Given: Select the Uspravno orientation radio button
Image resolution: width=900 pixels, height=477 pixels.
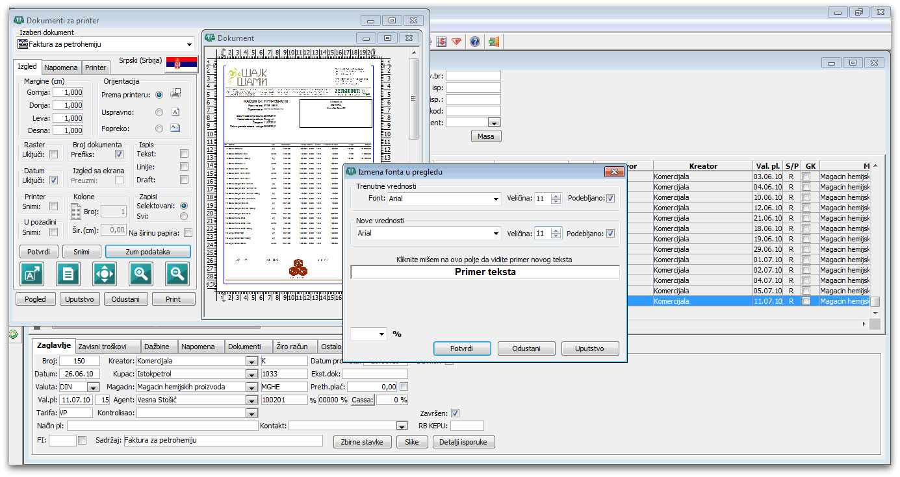Looking at the screenshot, I should 159,112.
